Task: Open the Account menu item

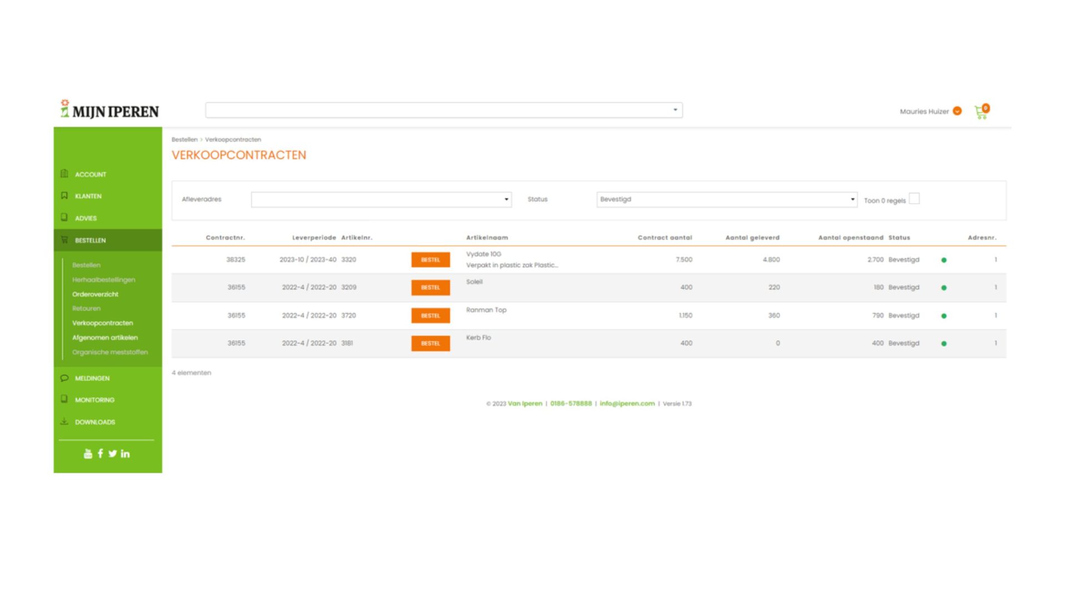Action: 91,174
